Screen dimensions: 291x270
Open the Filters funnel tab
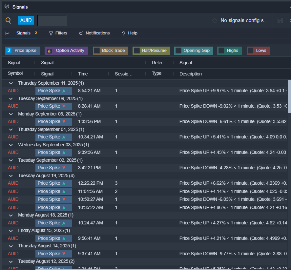tap(58, 33)
